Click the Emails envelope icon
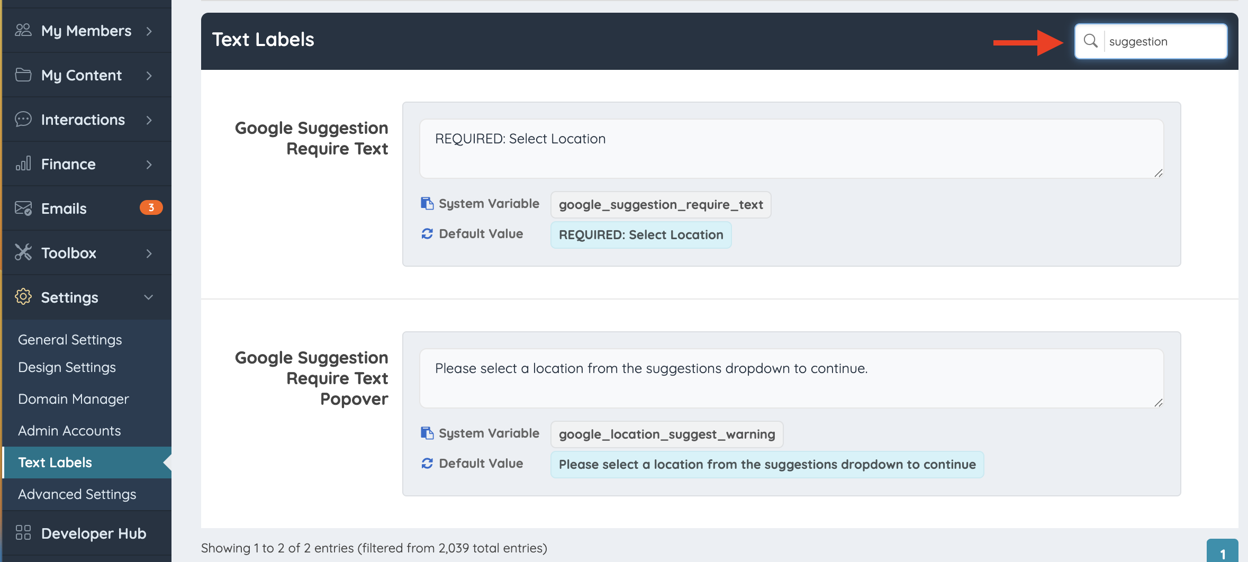1248x562 pixels. [23, 208]
